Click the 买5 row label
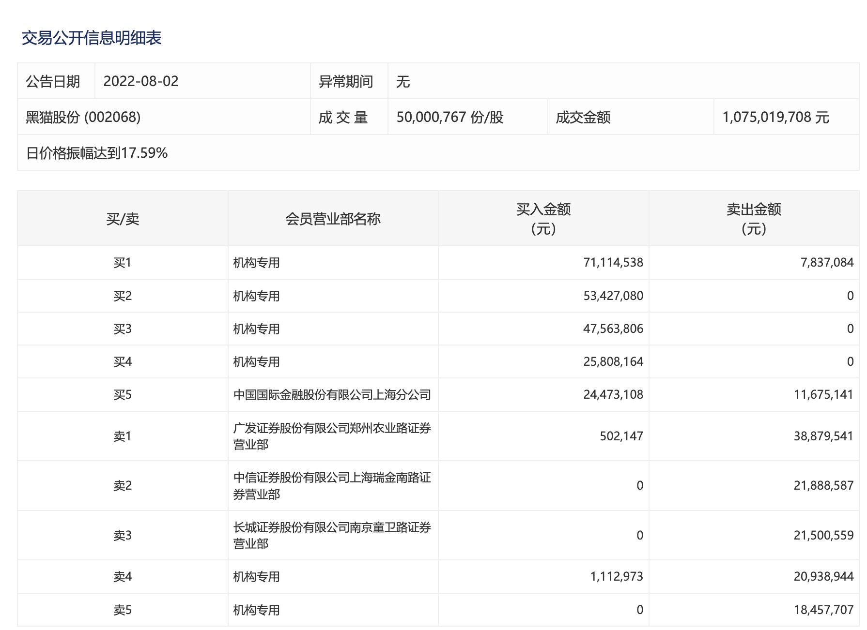The height and width of the screenshot is (630, 867). pyautogui.click(x=123, y=394)
